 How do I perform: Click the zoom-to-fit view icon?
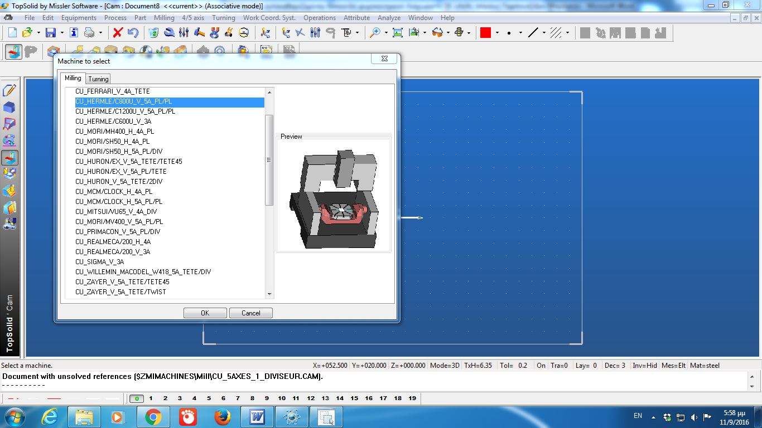pos(398,33)
